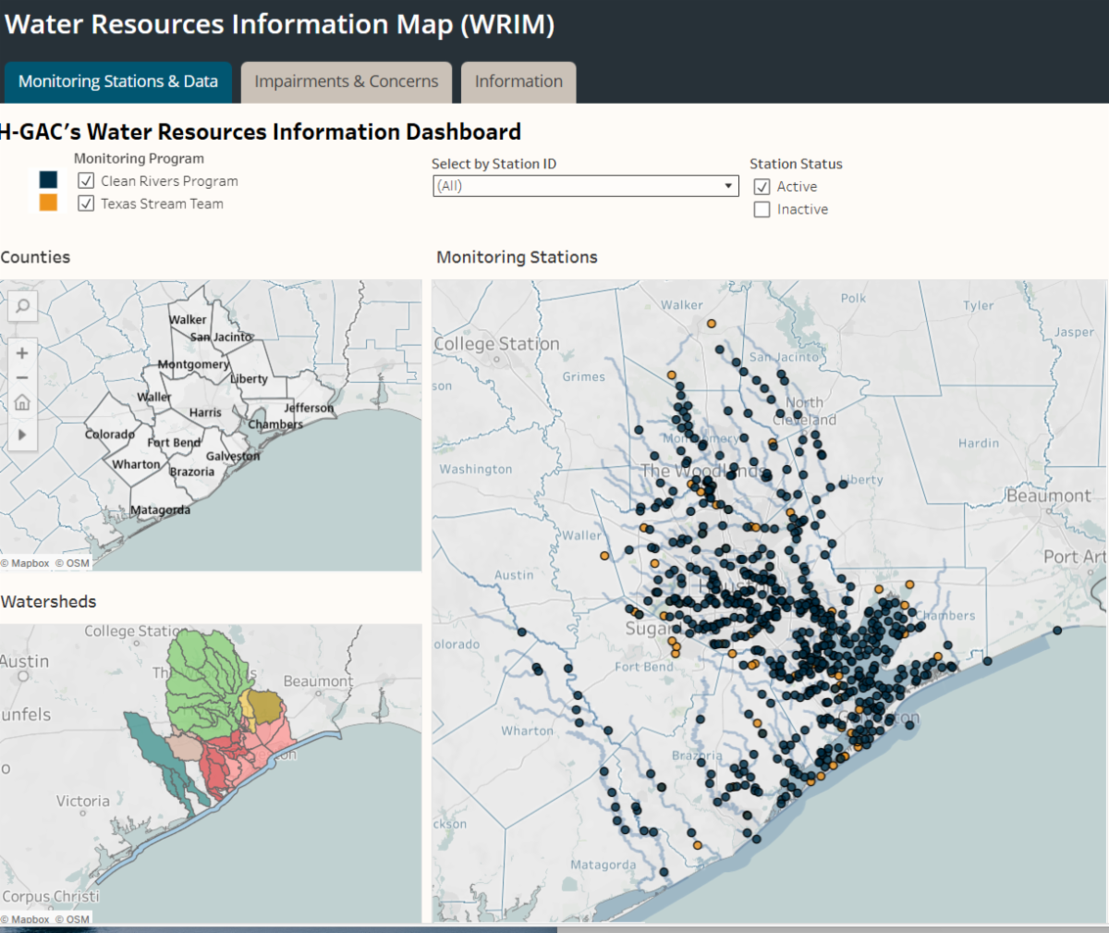Click the Matagorda county label
This screenshot has height=933, width=1109.
click(x=160, y=509)
